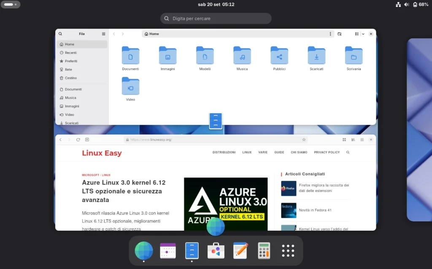Image resolution: width=432 pixels, height=269 pixels.
Task: Expand the view options dropdown arrow in Files
Action: pyautogui.click(x=363, y=34)
